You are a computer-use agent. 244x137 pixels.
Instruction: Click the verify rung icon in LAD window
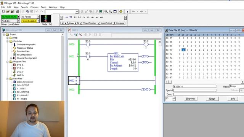[x=76, y=35]
